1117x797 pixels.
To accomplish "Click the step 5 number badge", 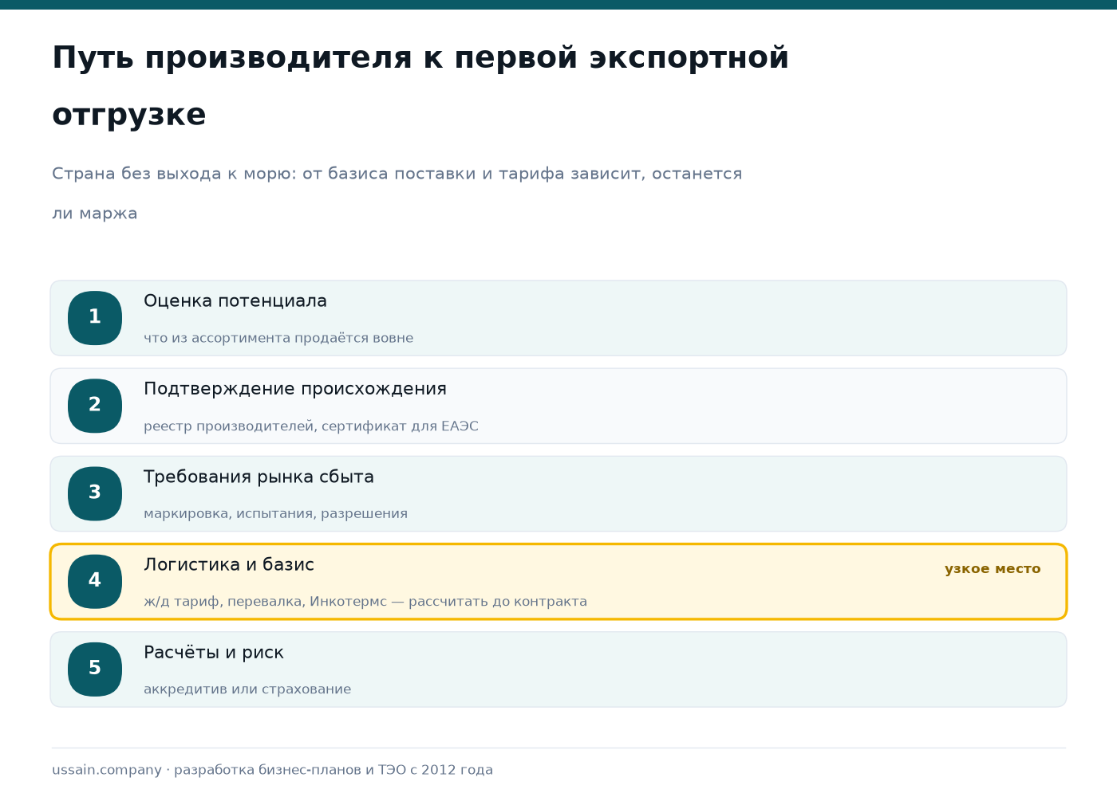I will (x=95, y=669).
